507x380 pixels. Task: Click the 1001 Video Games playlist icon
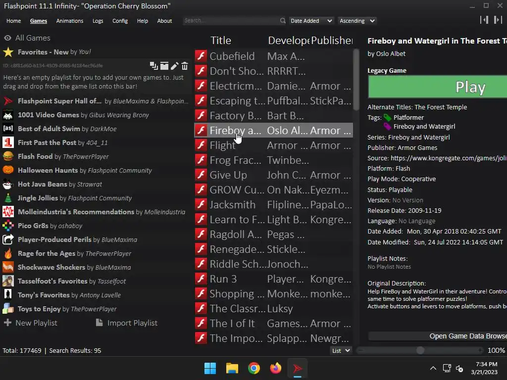pyautogui.click(x=8, y=115)
